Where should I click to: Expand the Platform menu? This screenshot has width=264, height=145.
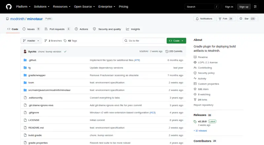[x=23, y=7]
